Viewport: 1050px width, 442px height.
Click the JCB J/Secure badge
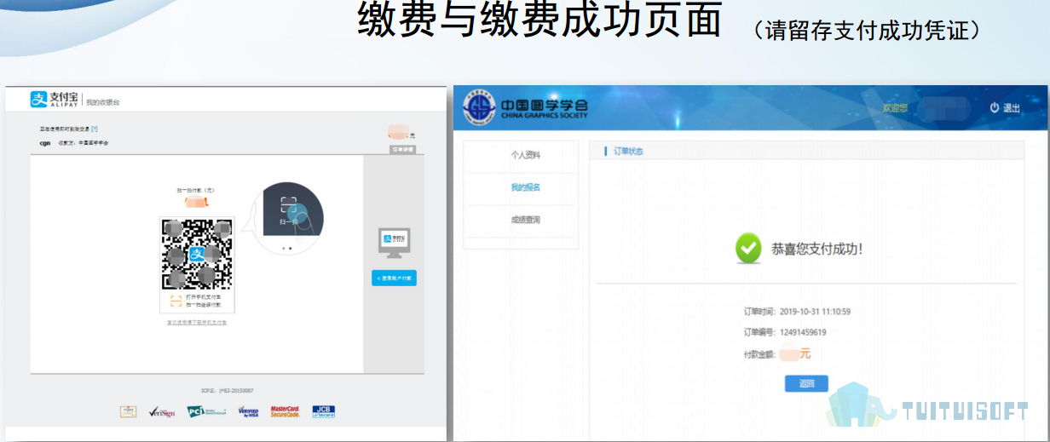point(324,411)
